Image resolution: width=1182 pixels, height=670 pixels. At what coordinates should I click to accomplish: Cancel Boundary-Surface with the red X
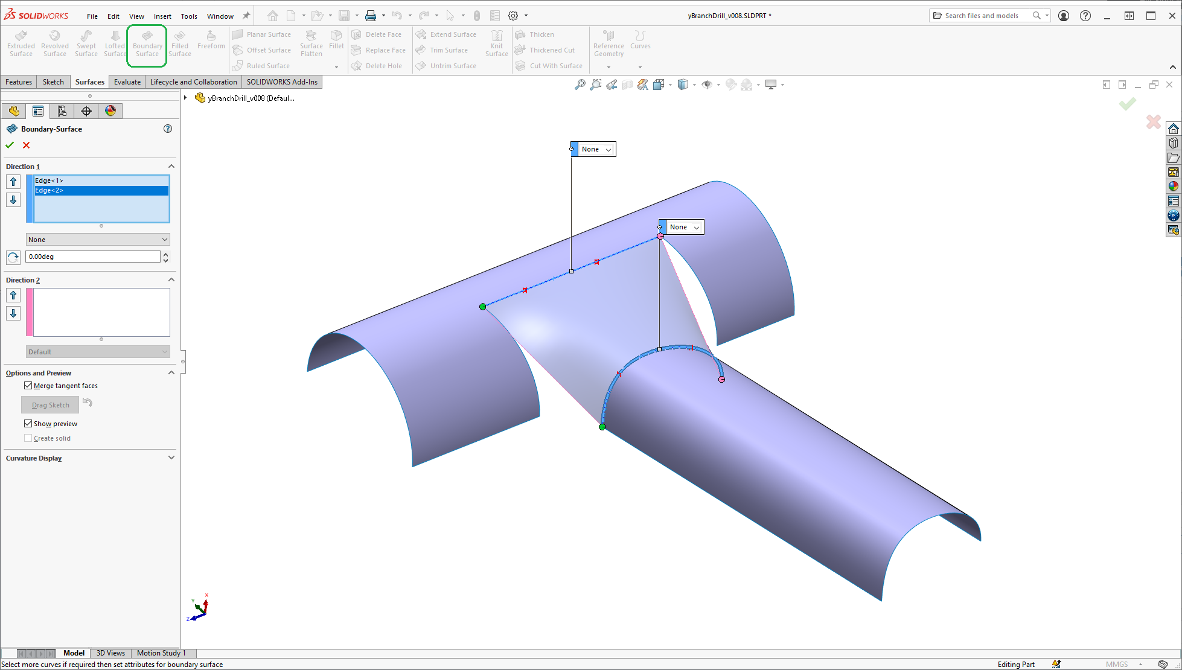coord(26,145)
